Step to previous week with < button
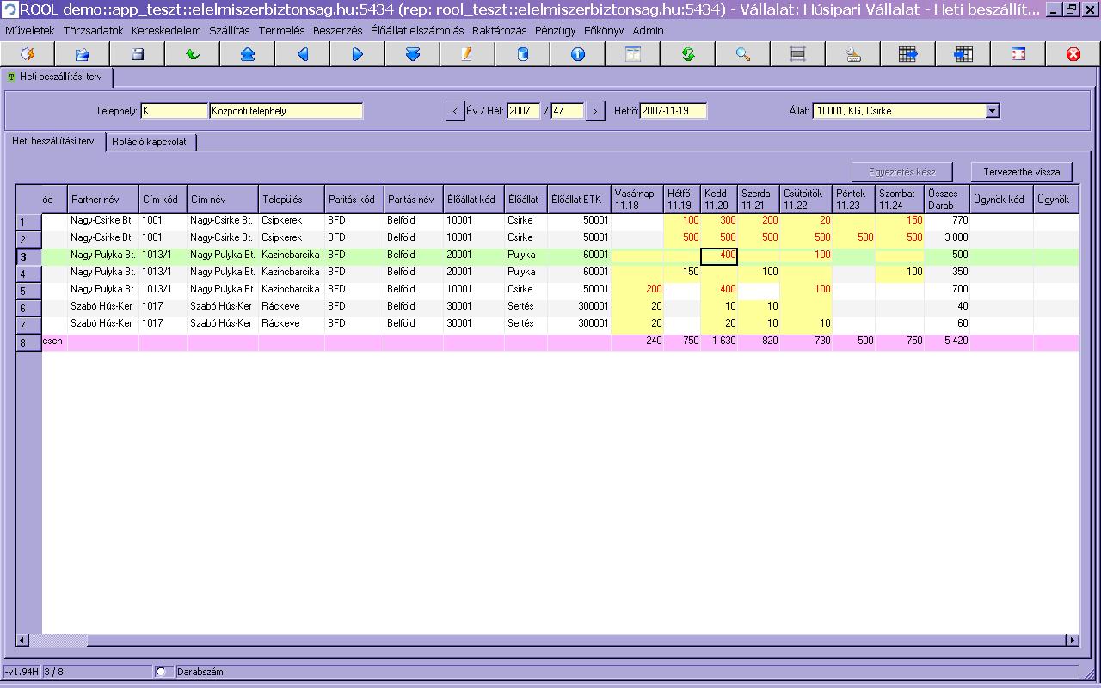Viewport: 1101px width, 688px height. point(455,111)
